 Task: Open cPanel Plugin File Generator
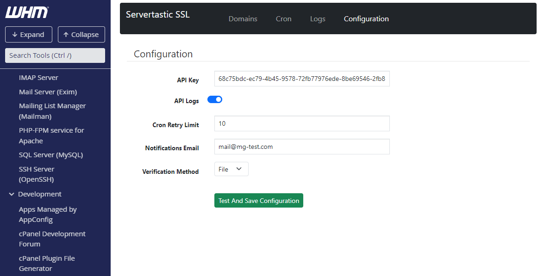(x=47, y=264)
